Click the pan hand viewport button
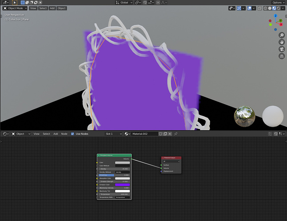This screenshot has height=221, width=287. (x=282, y=42)
